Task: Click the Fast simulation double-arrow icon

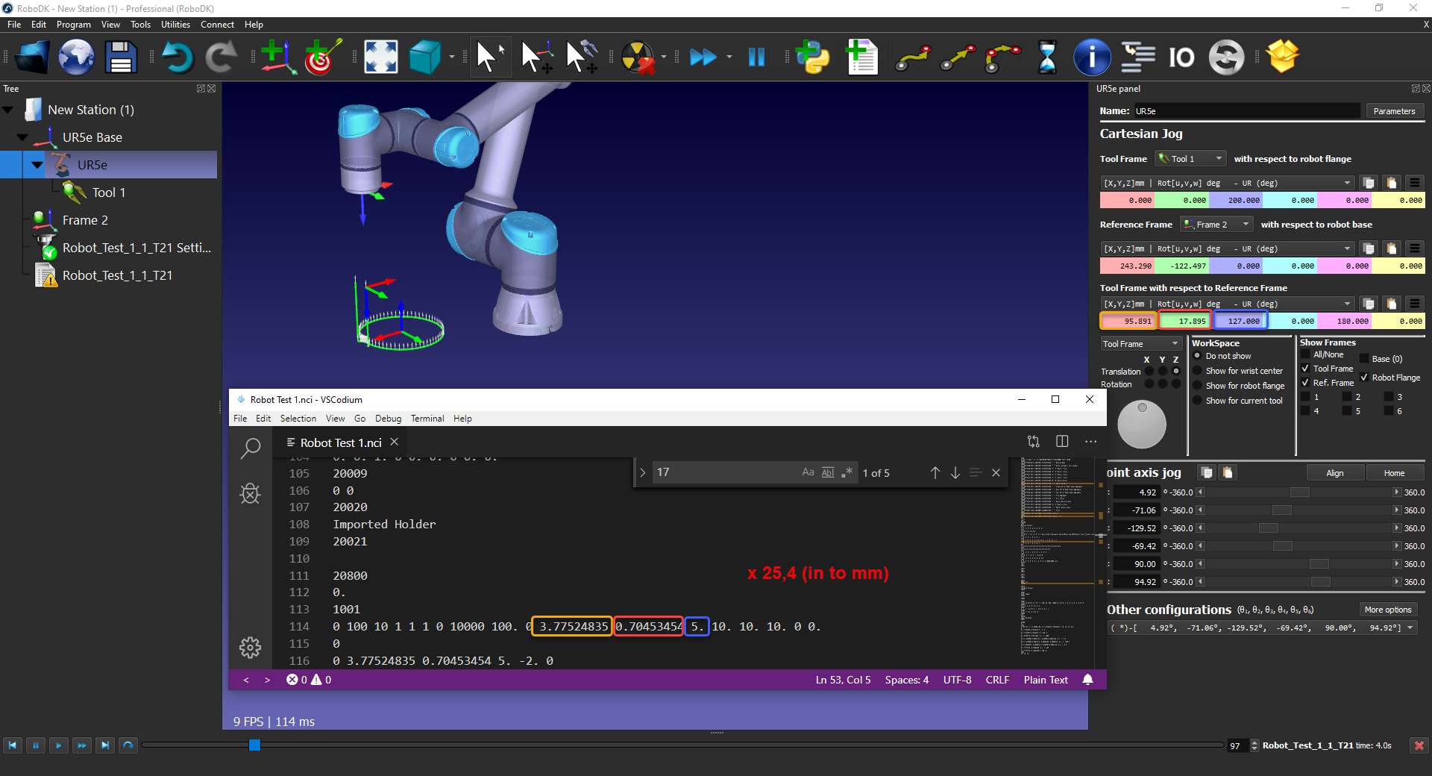Action: click(703, 57)
